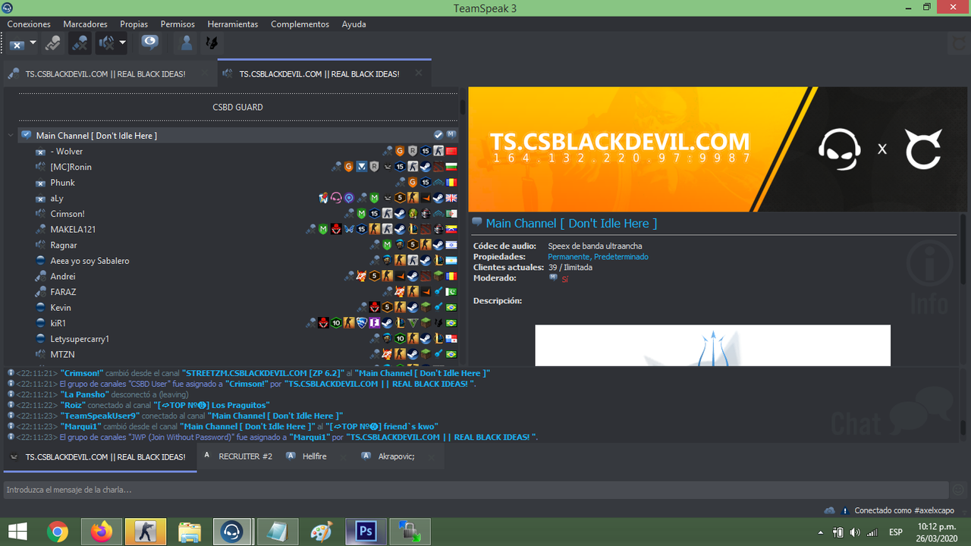Select user Phunk in the list
The width and height of the screenshot is (971, 546).
[x=63, y=183]
